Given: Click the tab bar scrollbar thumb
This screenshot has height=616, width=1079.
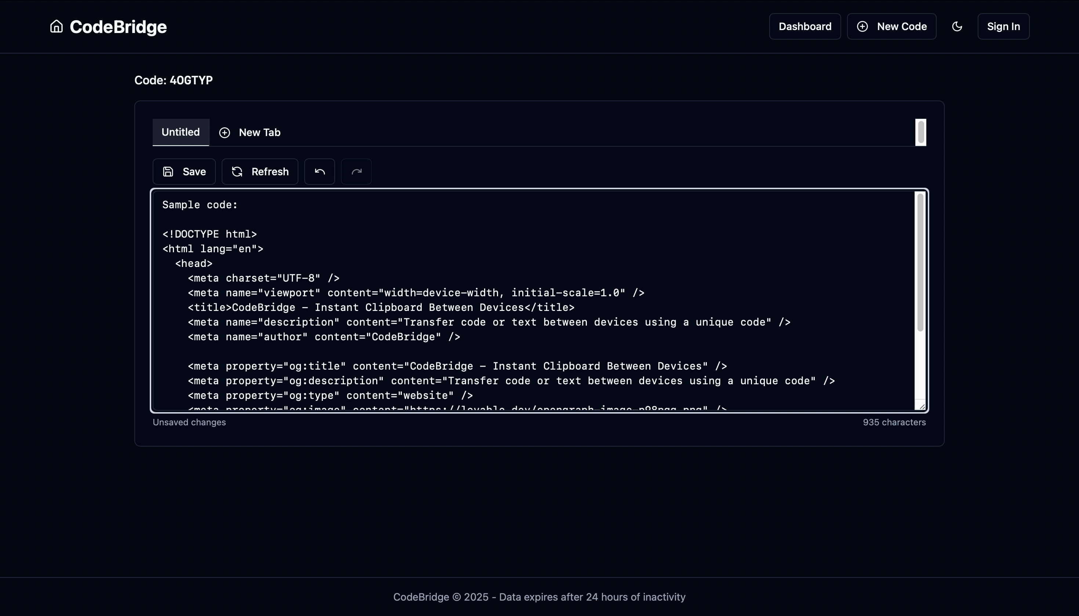Looking at the screenshot, I should (920, 132).
